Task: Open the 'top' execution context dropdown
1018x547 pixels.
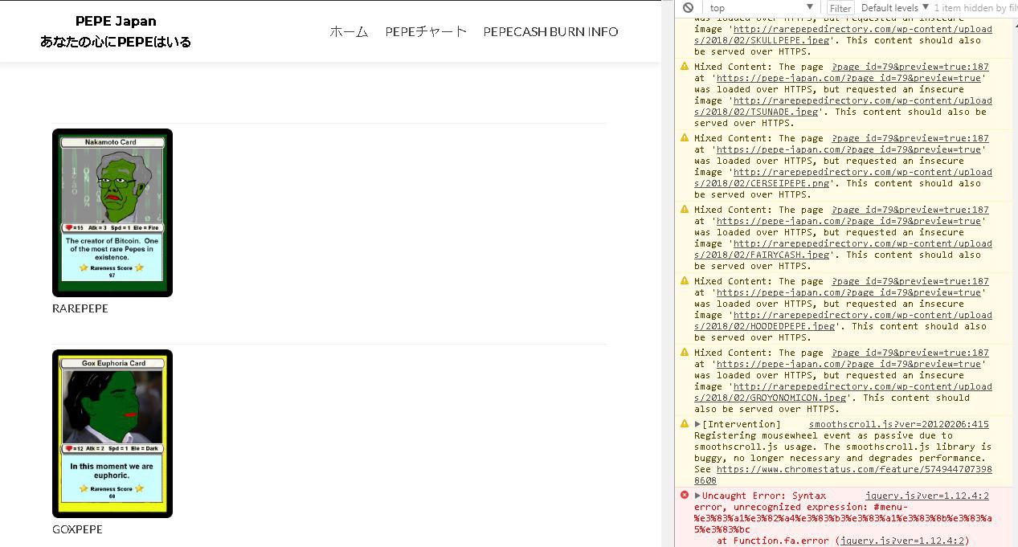Action: point(762,8)
